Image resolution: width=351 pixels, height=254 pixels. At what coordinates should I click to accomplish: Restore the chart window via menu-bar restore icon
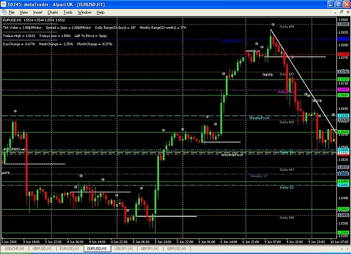click(341, 12)
